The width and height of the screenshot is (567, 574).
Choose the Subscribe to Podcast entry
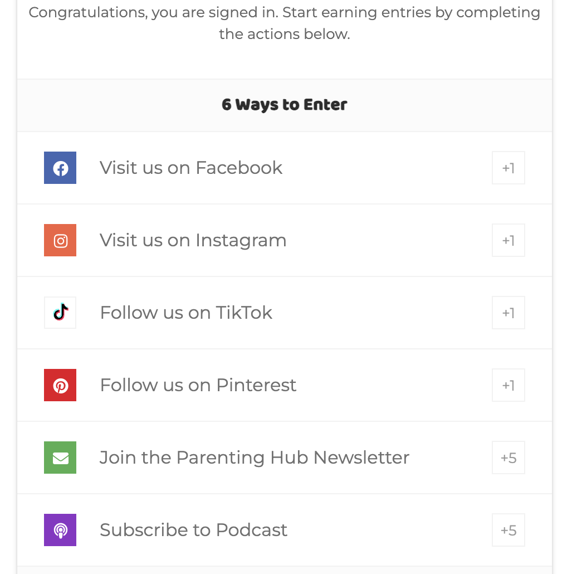193,530
